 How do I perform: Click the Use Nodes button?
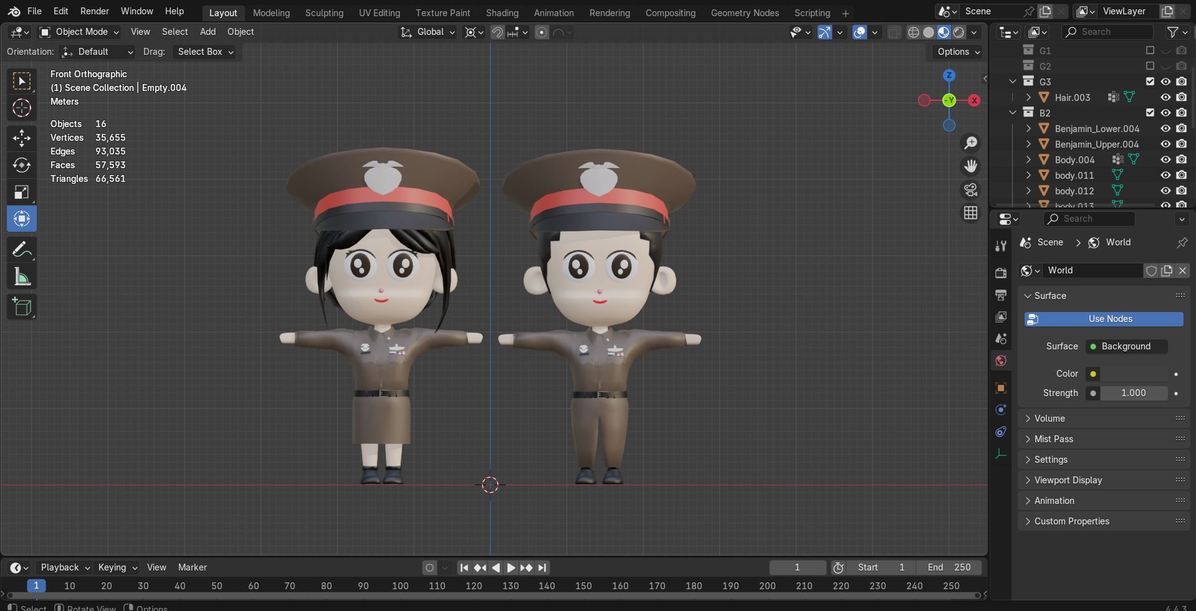1104,319
